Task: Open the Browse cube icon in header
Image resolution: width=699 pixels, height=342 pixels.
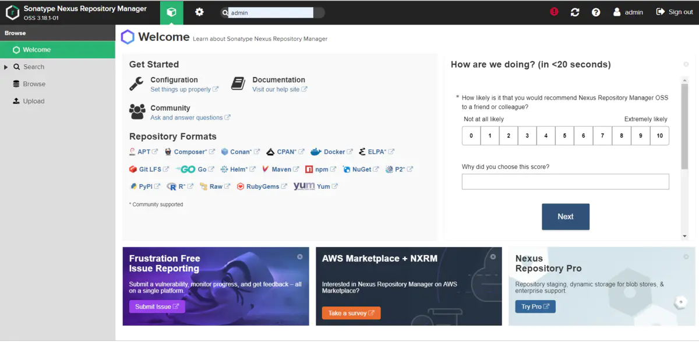Action: click(x=171, y=12)
